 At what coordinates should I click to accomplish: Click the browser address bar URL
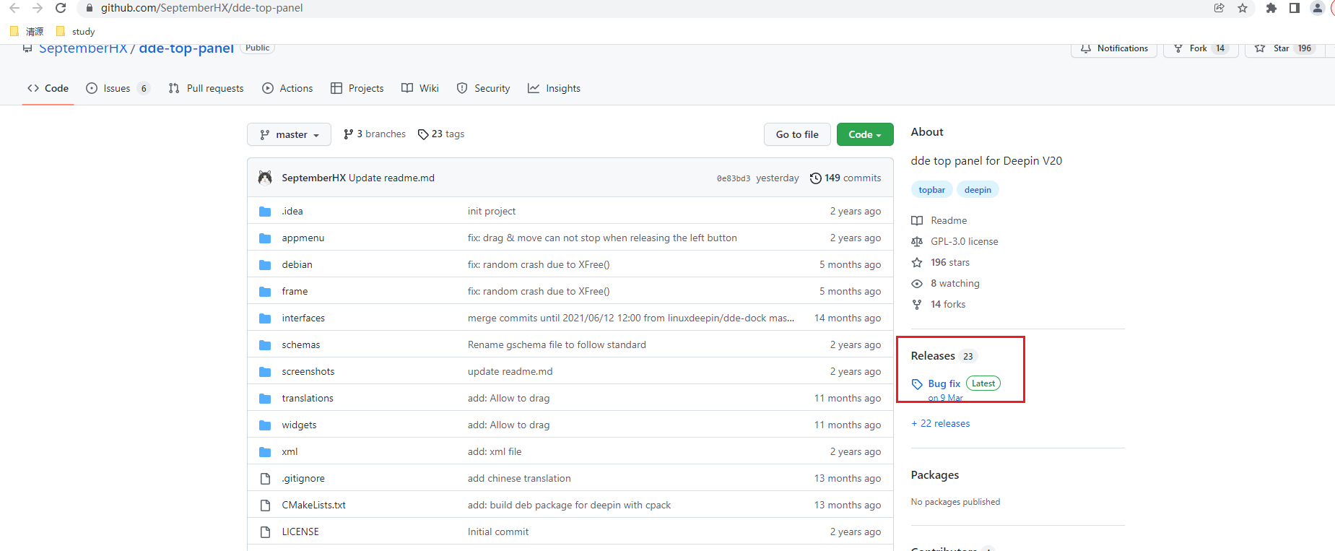pyautogui.click(x=201, y=8)
